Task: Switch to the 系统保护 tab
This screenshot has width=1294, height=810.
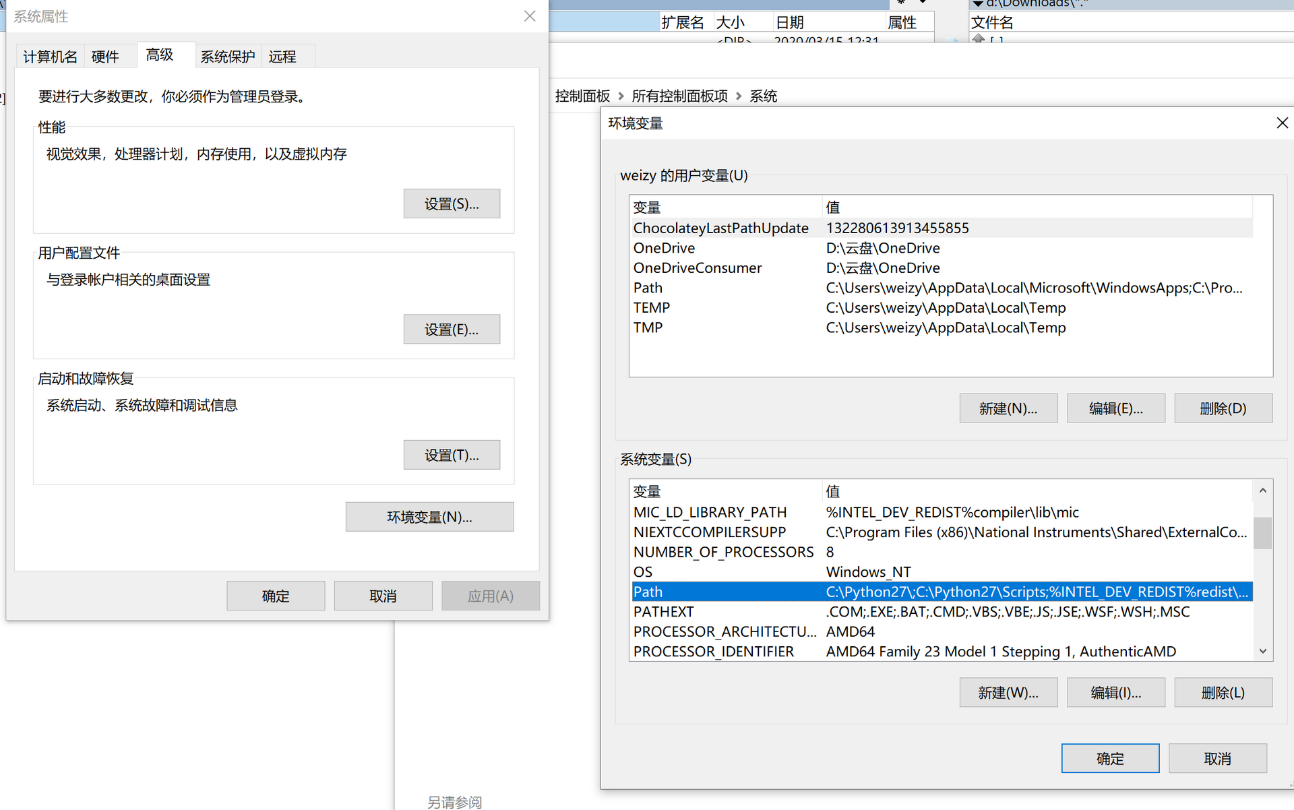Action: click(228, 57)
